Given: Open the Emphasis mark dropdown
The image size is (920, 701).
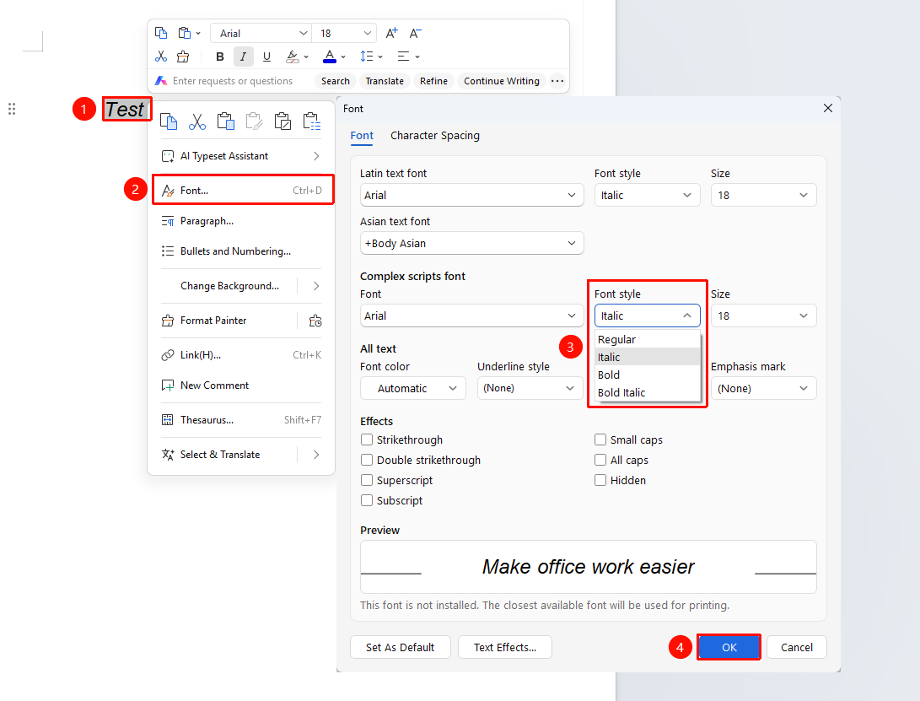Looking at the screenshot, I should (763, 388).
